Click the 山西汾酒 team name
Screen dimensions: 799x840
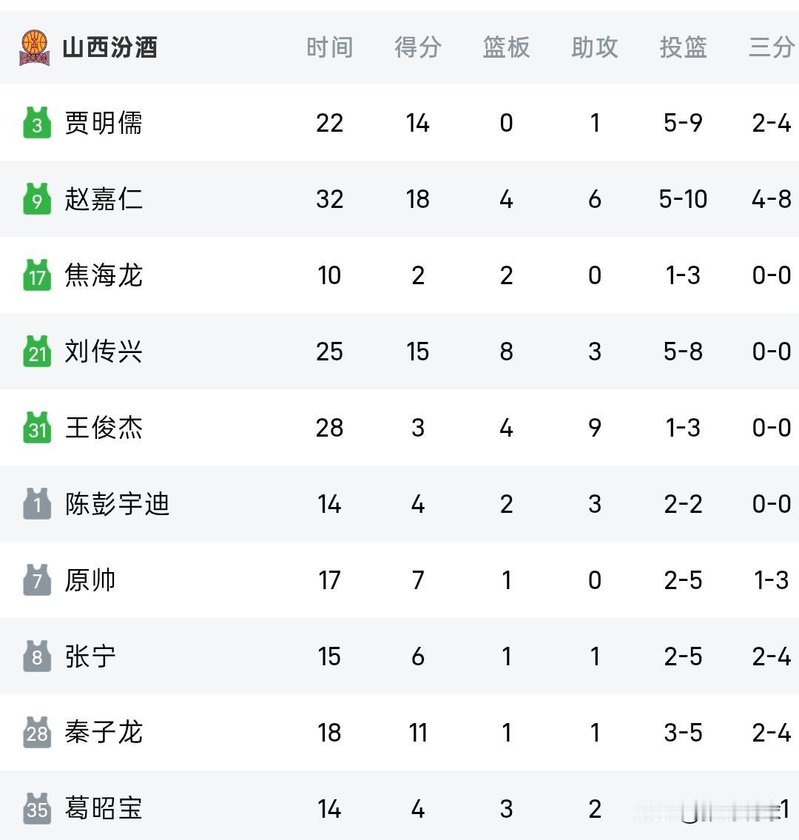109,47
